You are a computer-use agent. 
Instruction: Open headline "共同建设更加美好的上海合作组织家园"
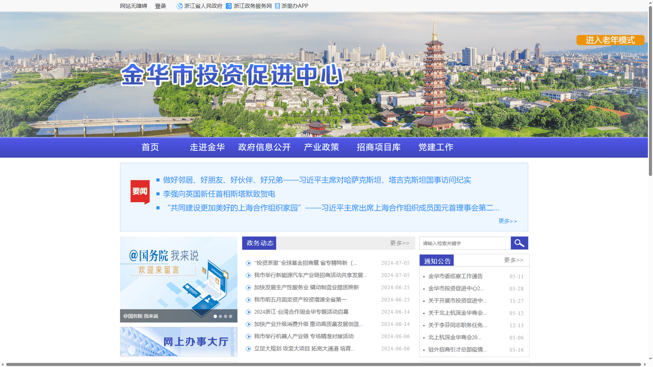331,208
